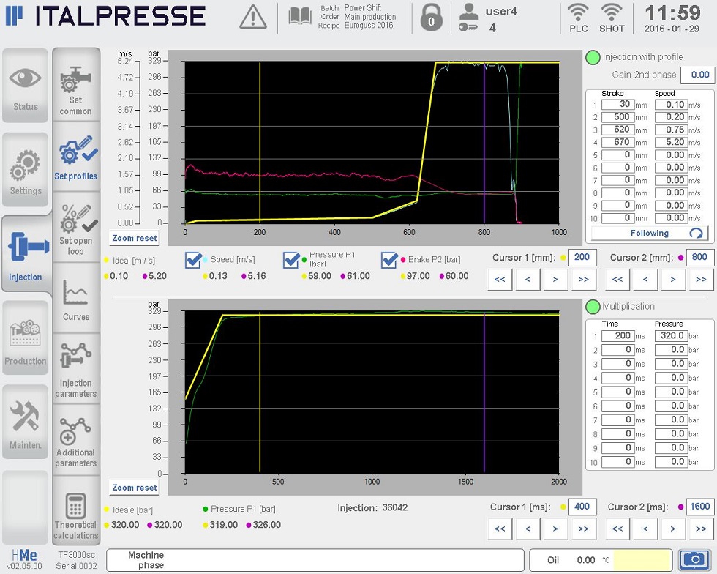The height and width of the screenshot is (574, 717).
Task: Open the recipe book icon
Action: (x=300, y=17)
